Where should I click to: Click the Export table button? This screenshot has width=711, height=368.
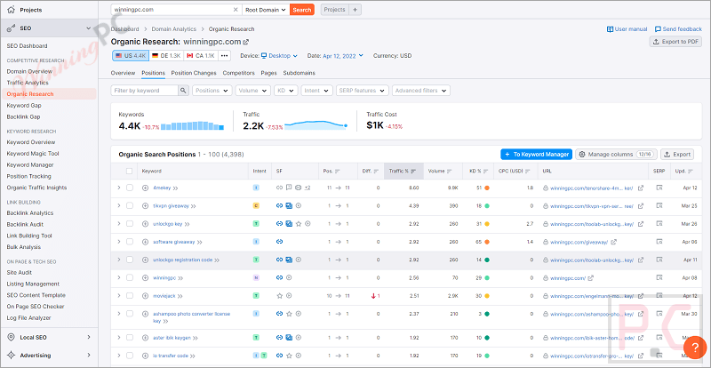click(677, 155)
